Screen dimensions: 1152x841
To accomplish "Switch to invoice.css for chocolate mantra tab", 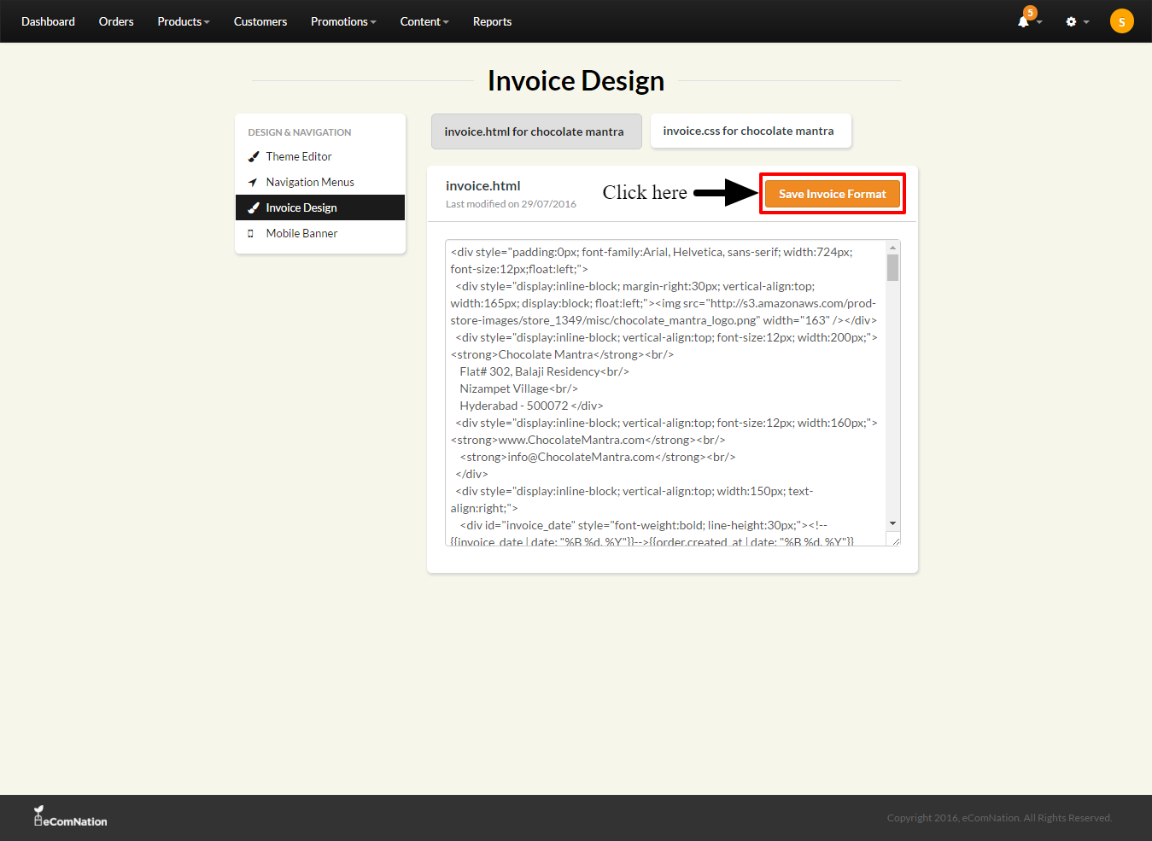I will pyautogui.click(x=751, y=131).
